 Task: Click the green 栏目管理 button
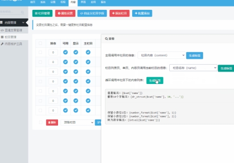point(42,13)
